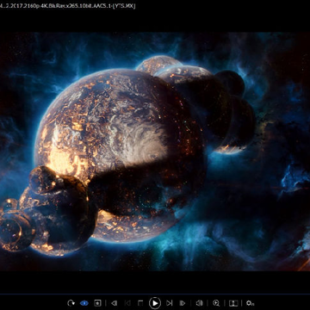Viewport: 310px width, 310px height.
Task: Click the snapshot capture icon
Action: 97,303
